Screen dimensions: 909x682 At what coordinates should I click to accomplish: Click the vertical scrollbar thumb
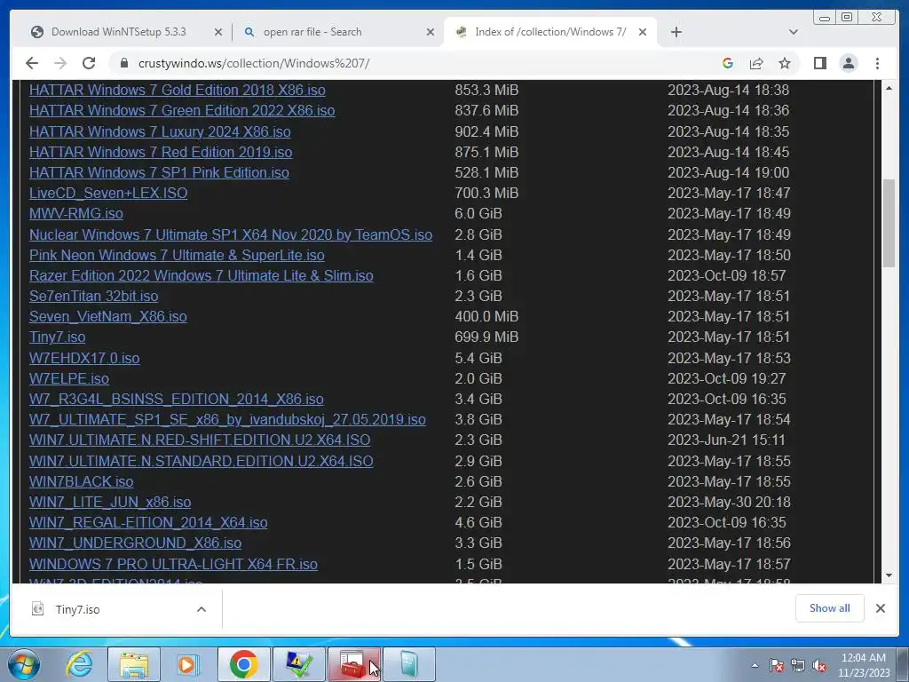(x=889, y=223)
